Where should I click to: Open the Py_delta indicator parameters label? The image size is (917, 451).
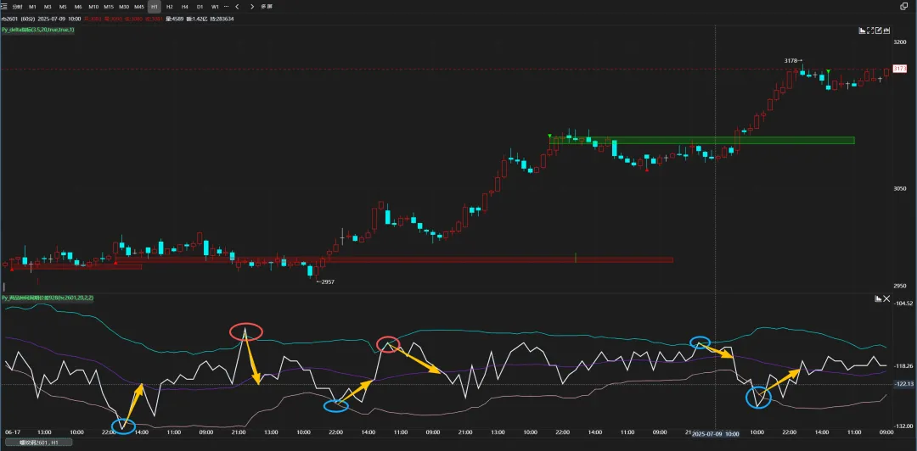[x=38, y=30]
